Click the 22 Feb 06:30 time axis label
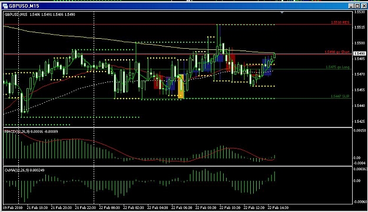368x212 pixels. tap(182, 207)
